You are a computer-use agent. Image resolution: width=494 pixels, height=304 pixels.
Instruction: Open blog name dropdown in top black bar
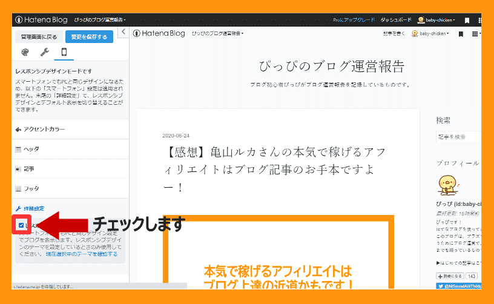(x=100, y=20)
